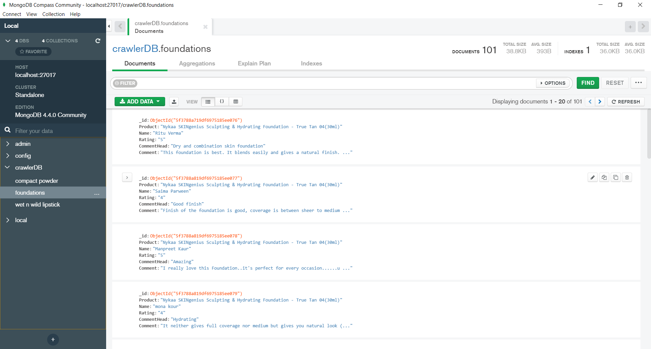
Task: Collapse the sidebar with the arrow toggle
Action: pyautogui.click(x=109, y=26)
